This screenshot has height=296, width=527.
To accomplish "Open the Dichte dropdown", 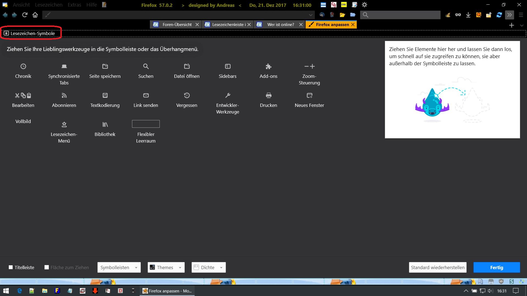I will click(x=208, y=267).
